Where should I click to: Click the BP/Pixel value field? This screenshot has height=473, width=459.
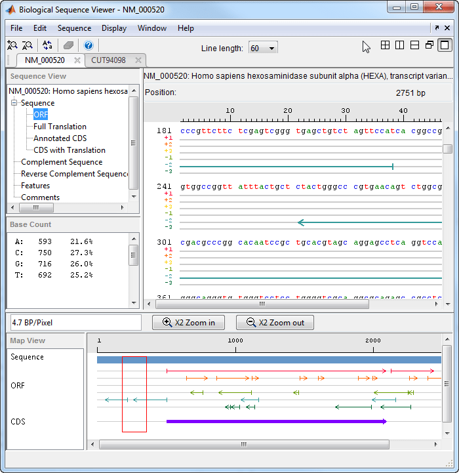(75, 323)
